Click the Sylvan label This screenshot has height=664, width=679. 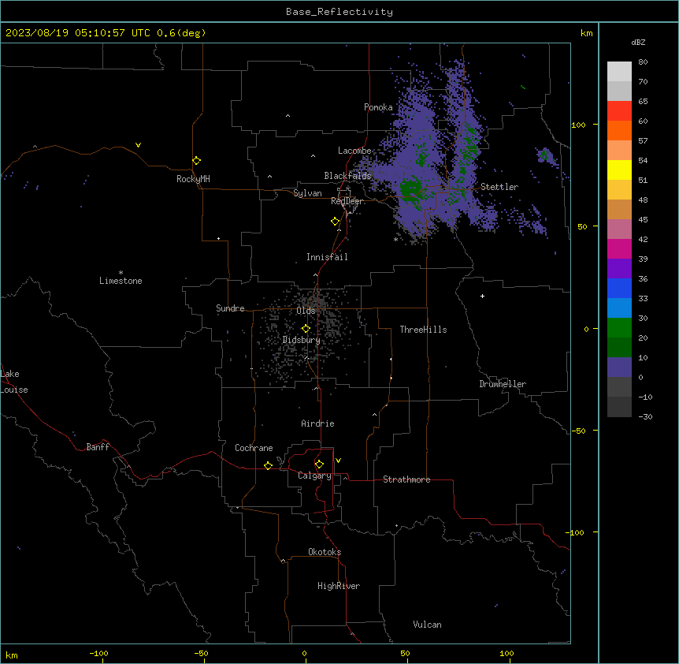(x=307, y=193)
